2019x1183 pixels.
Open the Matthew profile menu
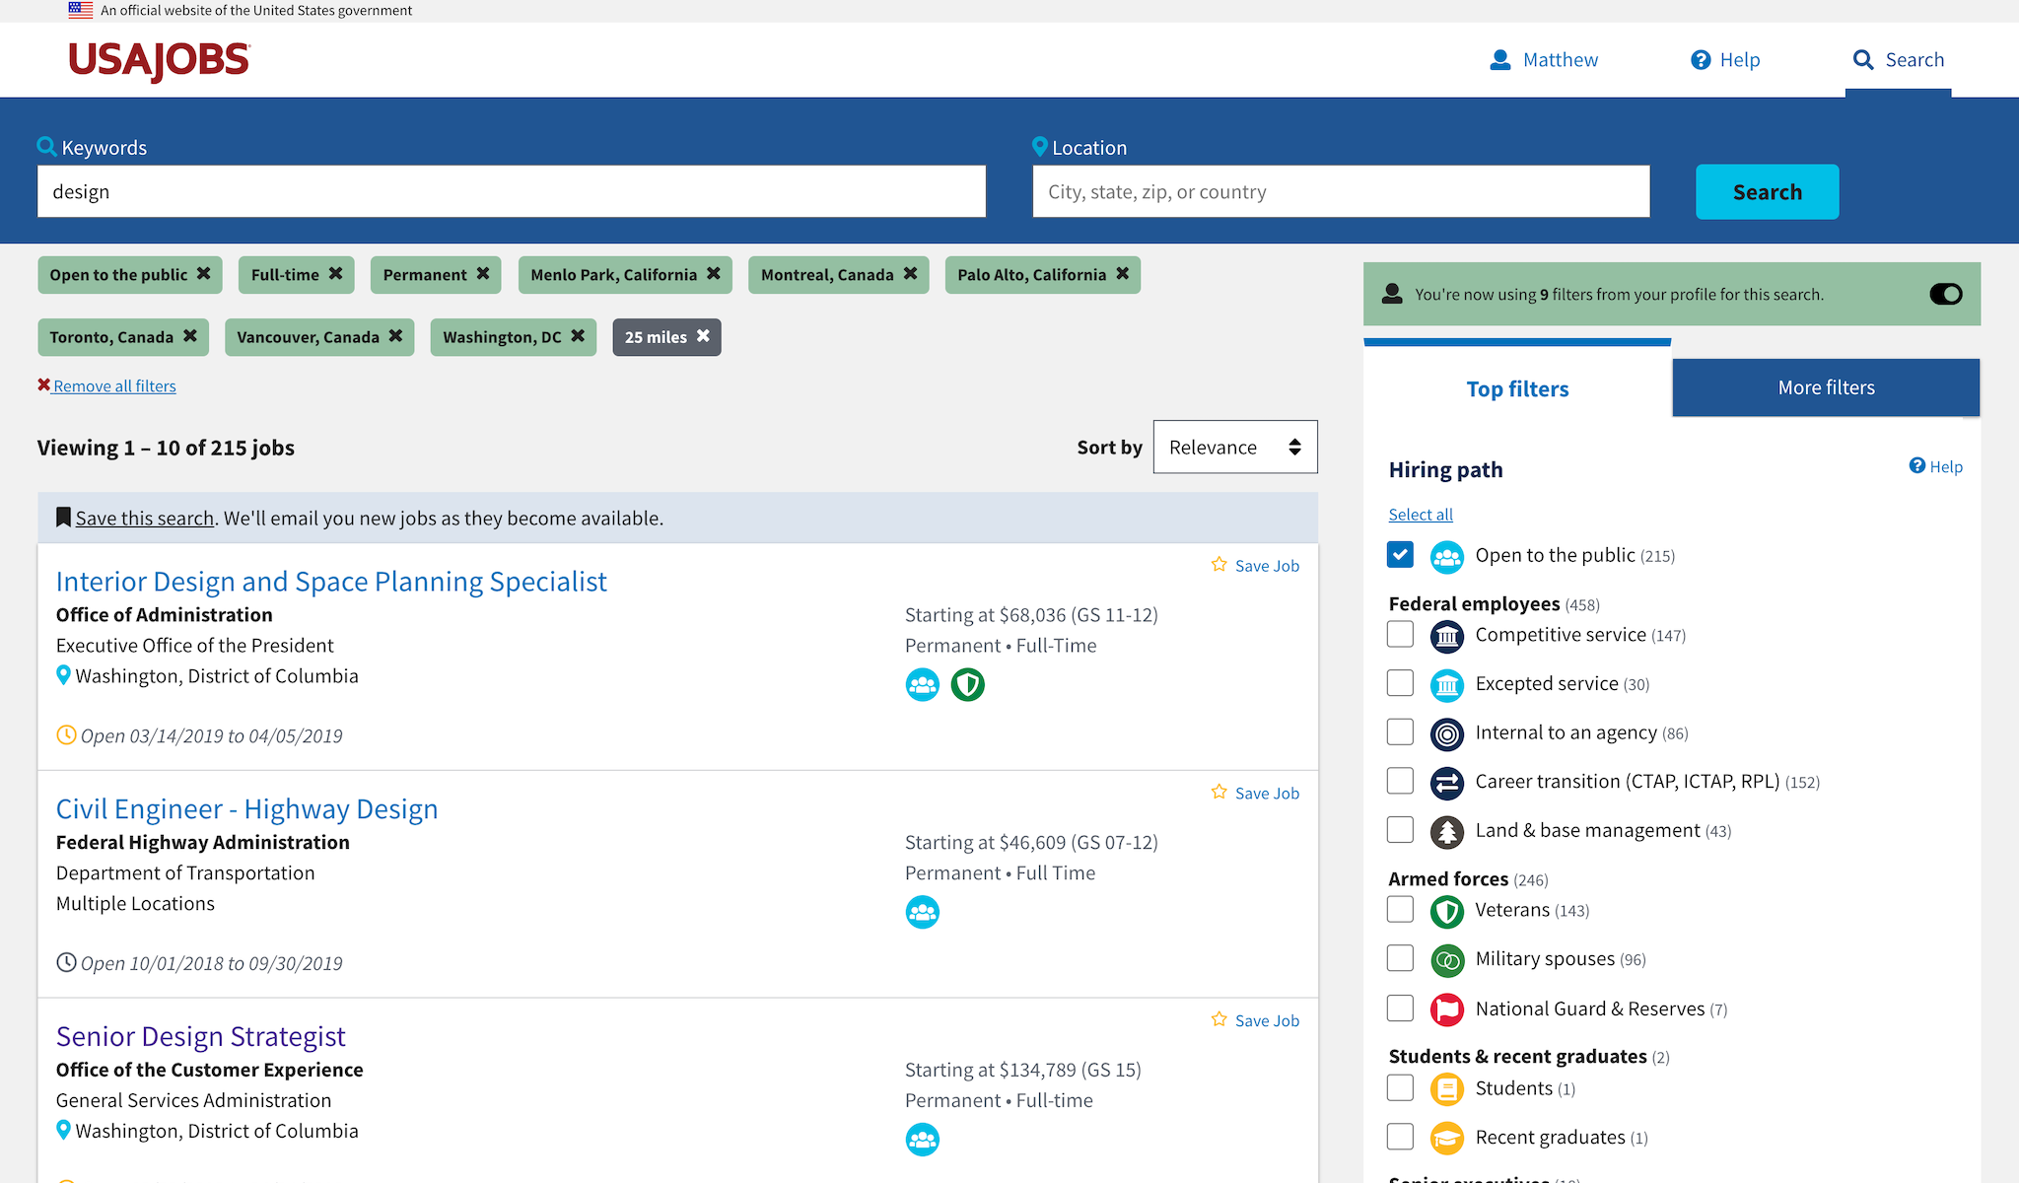pos(1544,59)
